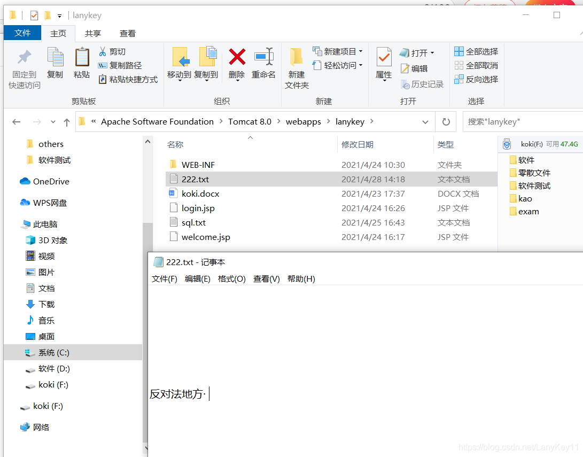Open 3D 对象 in the navigation pane

point(46,240)
